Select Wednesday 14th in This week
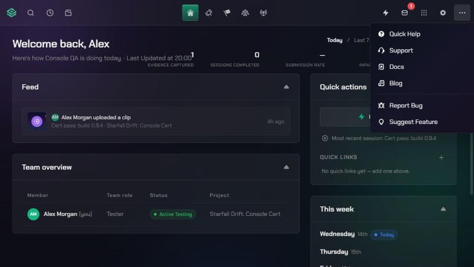This screenshot has height=267, width=474. (x=344, y=234)
